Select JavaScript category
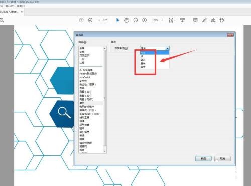251x186 pixels. (85, 77)
